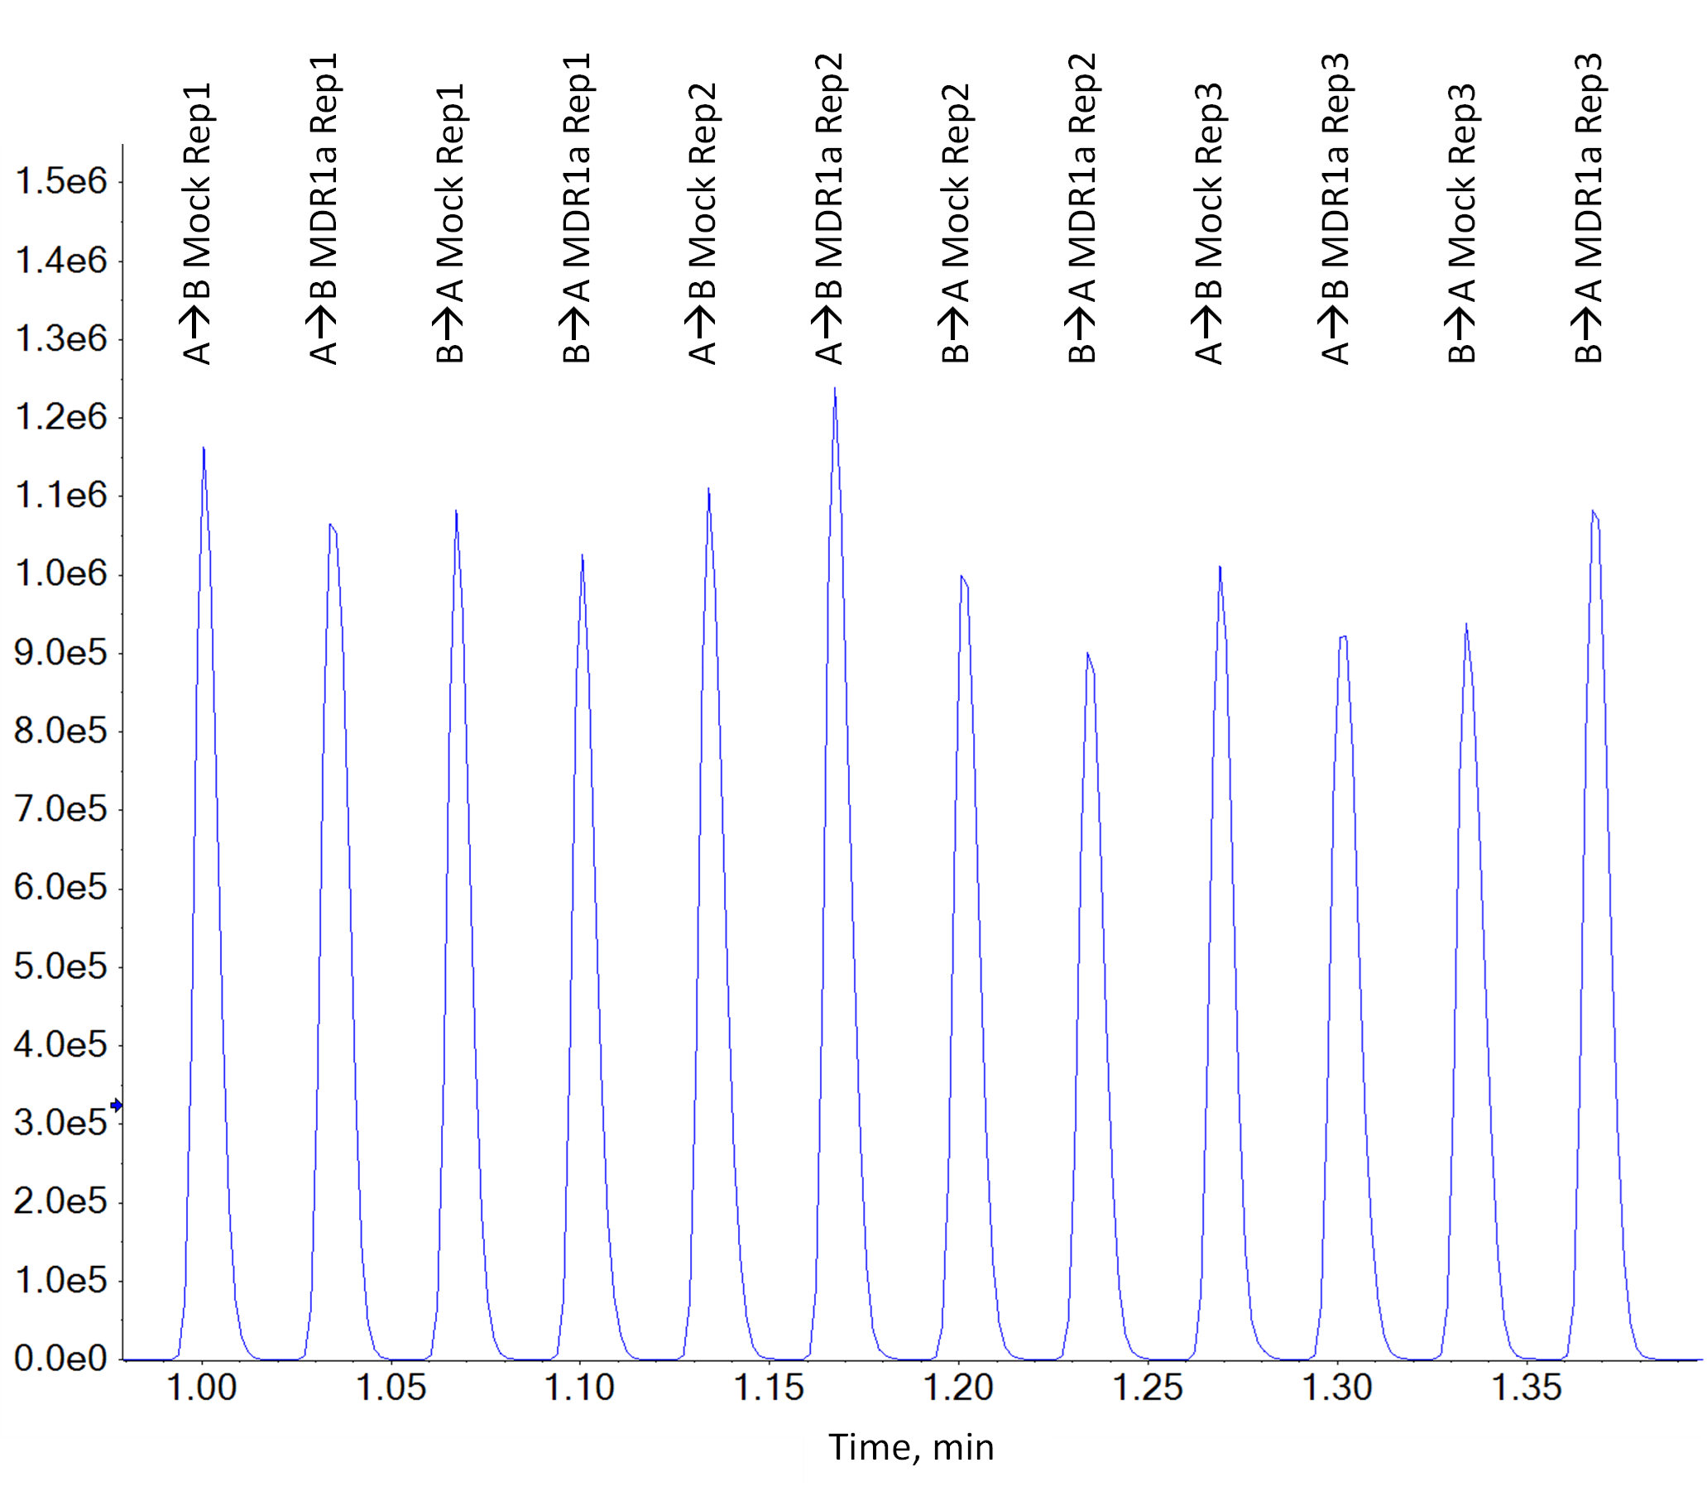This screenshot has height=1496, width=1707.
Task: Click the 1.30 time axis tick label
Action: tap(1337, 1388)
